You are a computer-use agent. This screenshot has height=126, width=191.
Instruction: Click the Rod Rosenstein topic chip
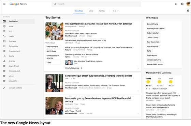coord(153,42)
